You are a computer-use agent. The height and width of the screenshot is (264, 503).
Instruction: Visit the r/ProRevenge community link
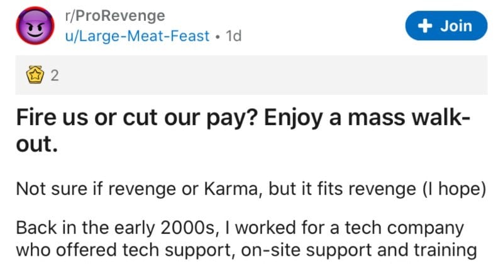click(115, 16)
